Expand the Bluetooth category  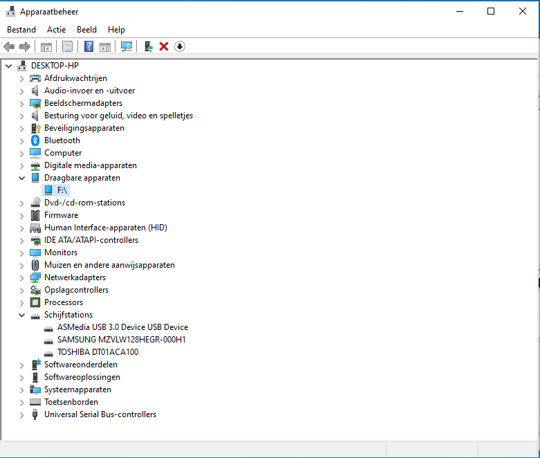click(21, 140)
